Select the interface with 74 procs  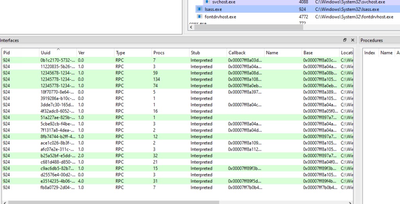tap(178, 86)
